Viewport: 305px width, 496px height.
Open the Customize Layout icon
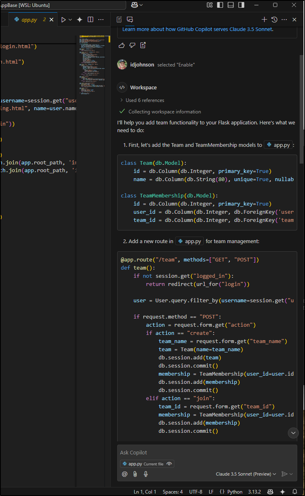click(210, 5)
